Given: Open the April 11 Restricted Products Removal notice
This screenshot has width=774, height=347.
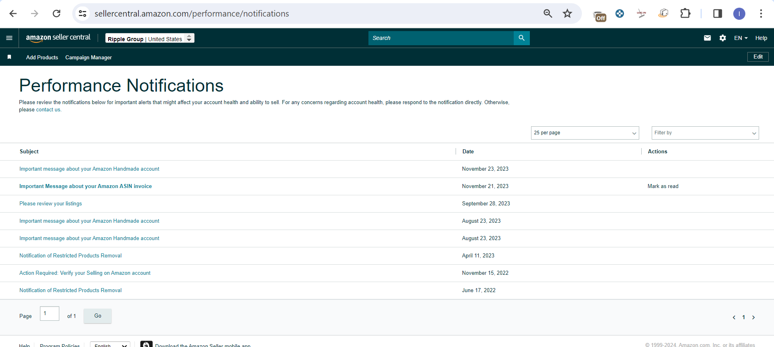Looking at the screenshot, I should (70, 256).
